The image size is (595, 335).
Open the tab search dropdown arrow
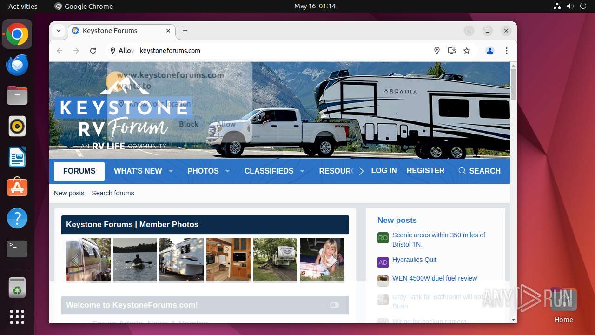pyautogui.click(x=58, y=31)
